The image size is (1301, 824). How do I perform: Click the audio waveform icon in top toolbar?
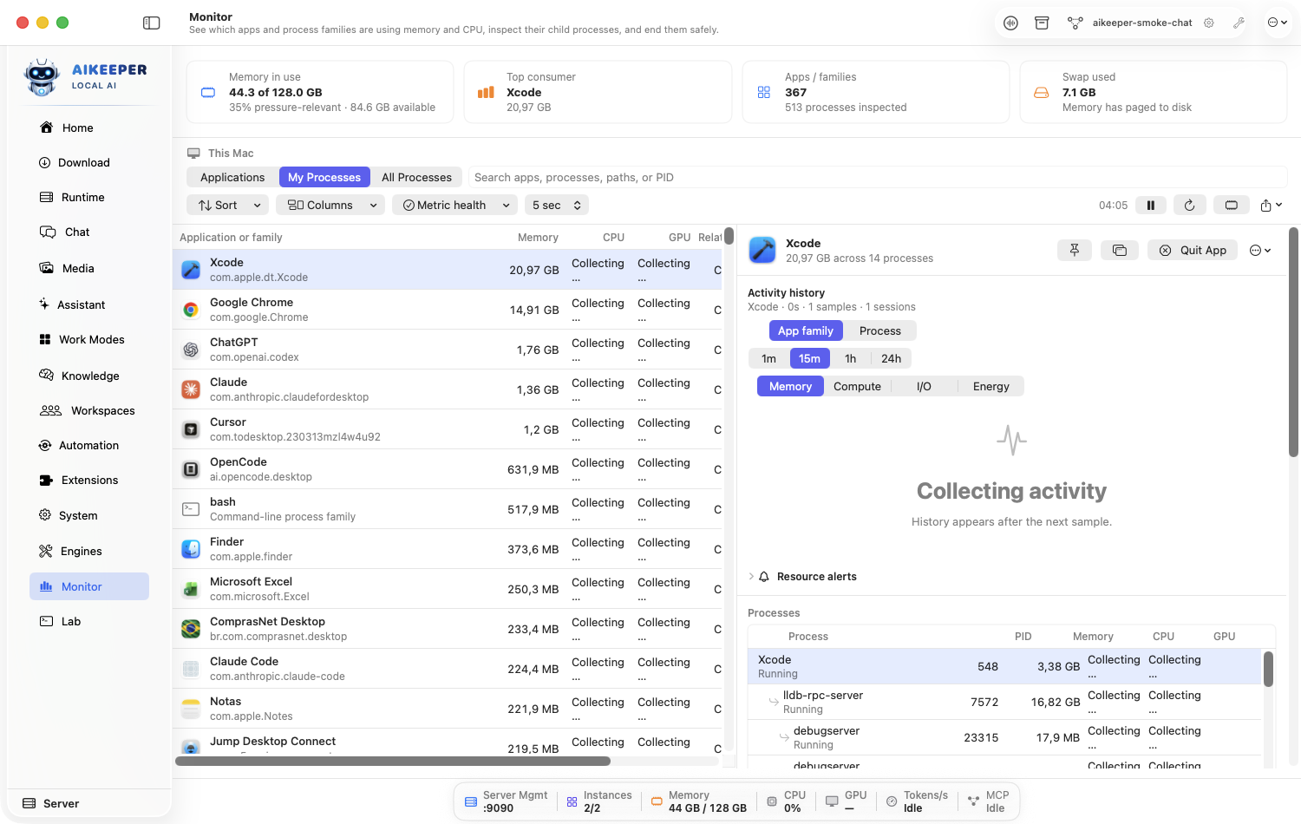coord(1010,23)
